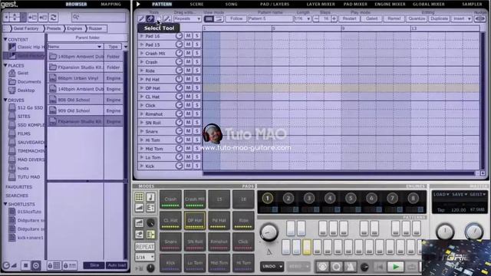The image size is (491, 276).
Task: Collapse the PLACES section
Action: 5,65
